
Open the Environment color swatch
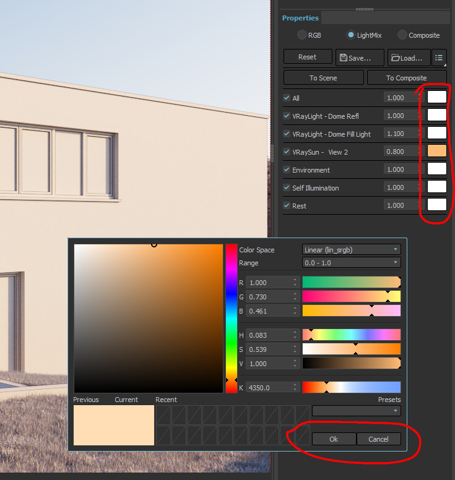click(x=437, y=169)
